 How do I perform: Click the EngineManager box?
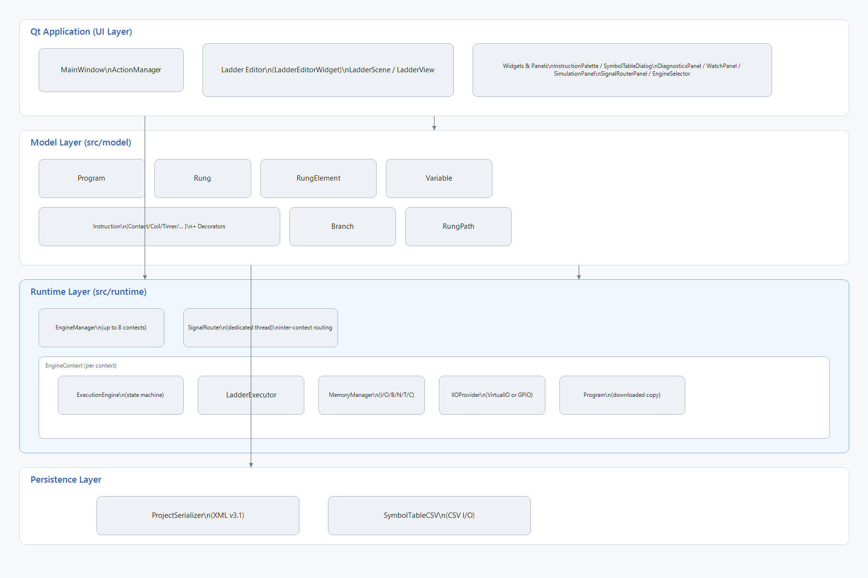101,328
